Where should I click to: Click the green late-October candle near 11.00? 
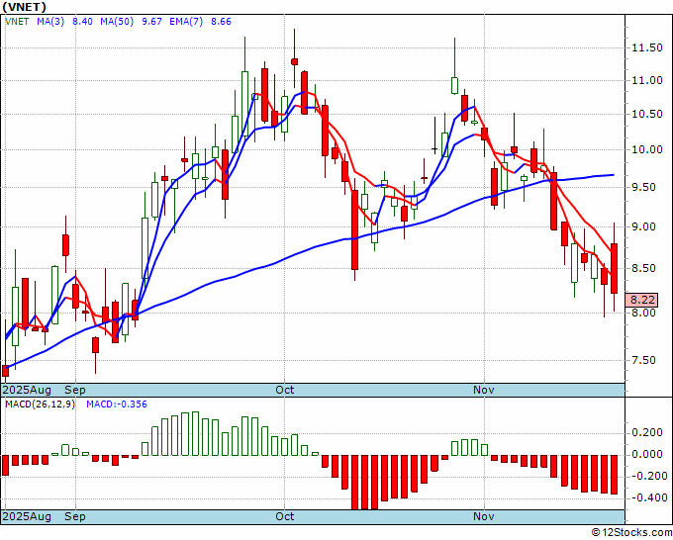(x=454, y=85)
